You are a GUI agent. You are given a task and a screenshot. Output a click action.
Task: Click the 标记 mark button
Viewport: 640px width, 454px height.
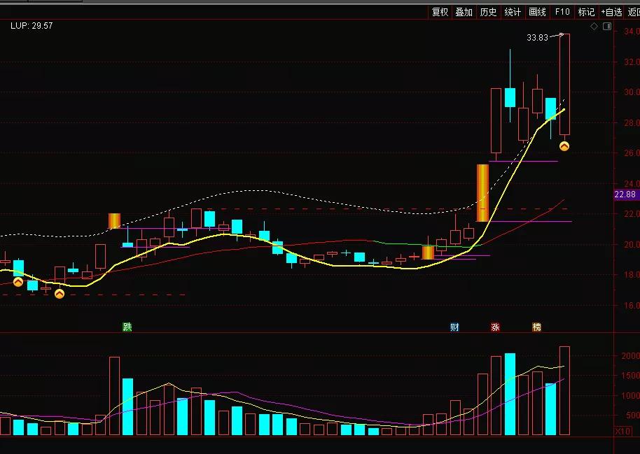pyautogui.click(x=586, y=12)
